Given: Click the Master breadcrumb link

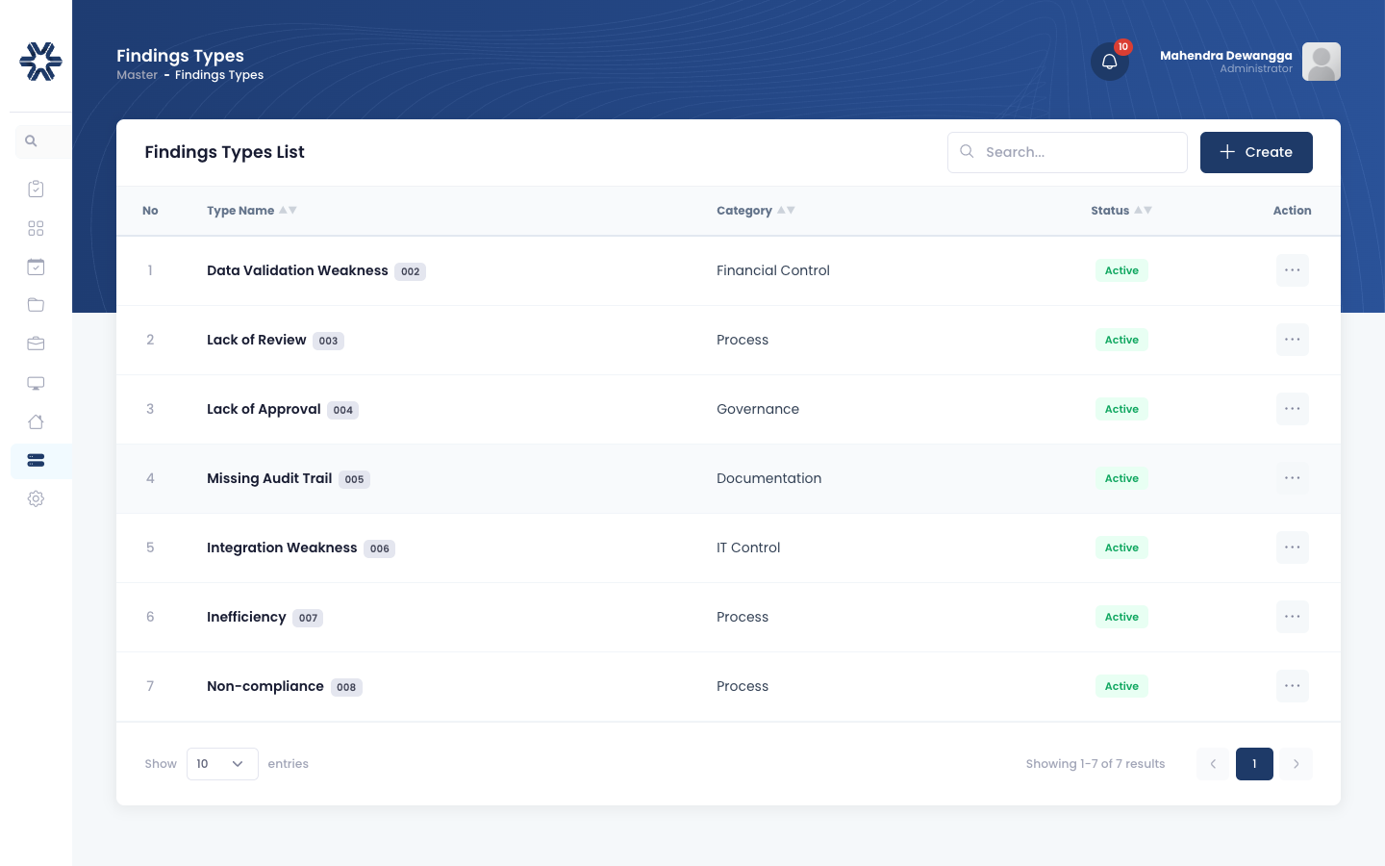Looking at the screenshot, I should [x=137, y=75].
